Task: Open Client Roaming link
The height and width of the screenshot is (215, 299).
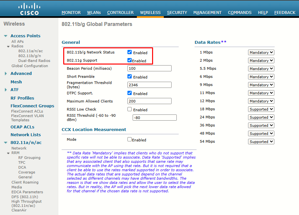Action: (25, 182)
